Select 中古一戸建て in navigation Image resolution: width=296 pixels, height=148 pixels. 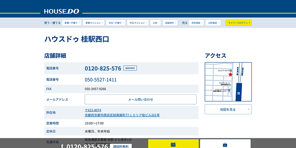(x=116, y=23)
